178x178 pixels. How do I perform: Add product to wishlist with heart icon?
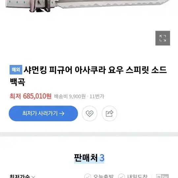pos(89,113)
